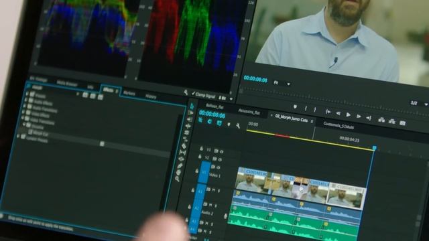429x241 pixels.
Task: Add marker in program monitor
Action: (295, 107)
